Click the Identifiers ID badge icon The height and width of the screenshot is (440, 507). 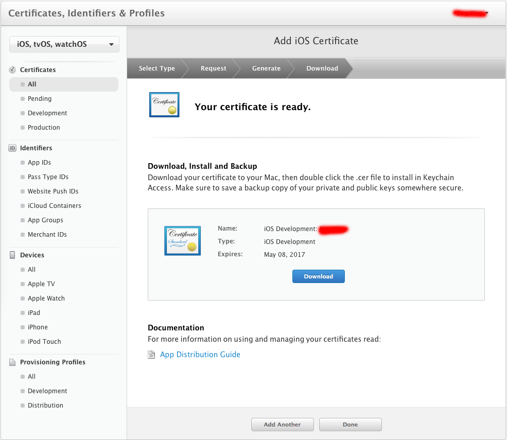click(x=12, y=148)
